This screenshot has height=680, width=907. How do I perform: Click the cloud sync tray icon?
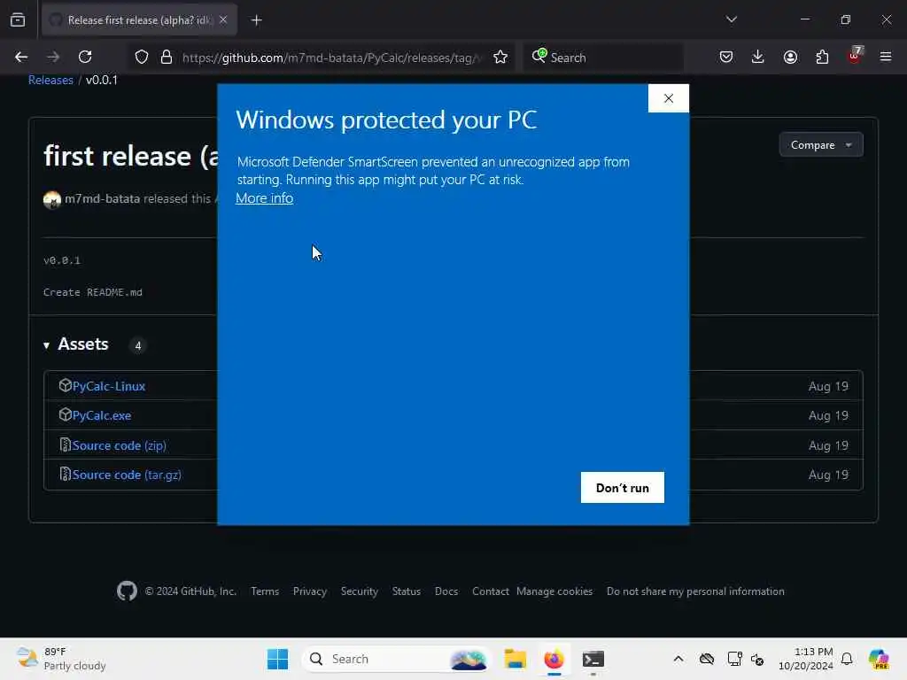[706, 659]
